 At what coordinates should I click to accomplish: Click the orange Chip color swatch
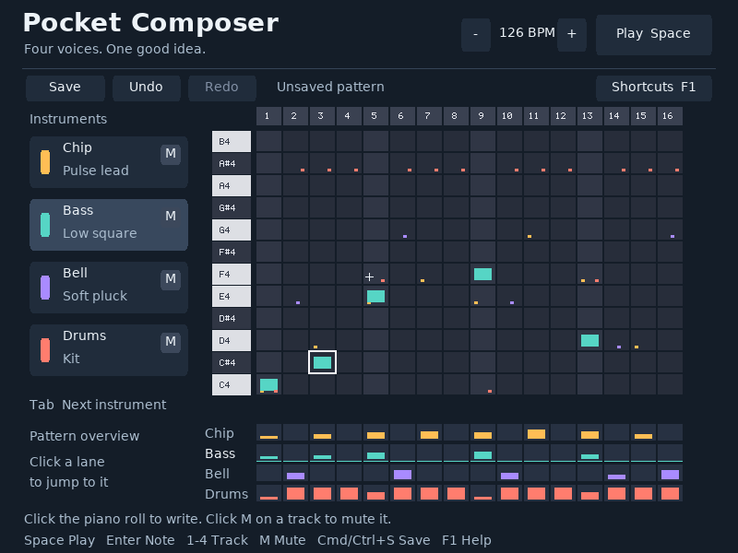[45, 162]
